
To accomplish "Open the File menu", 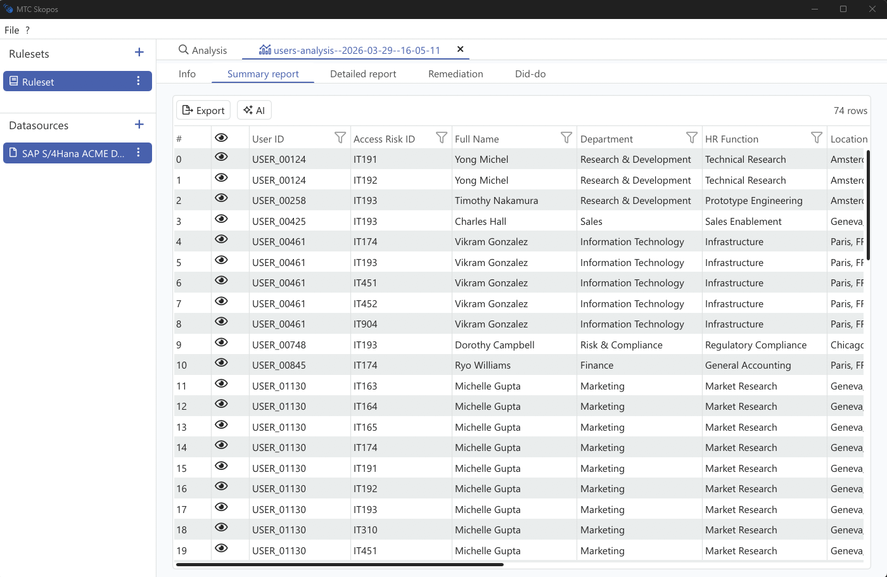I will [11, 30].
